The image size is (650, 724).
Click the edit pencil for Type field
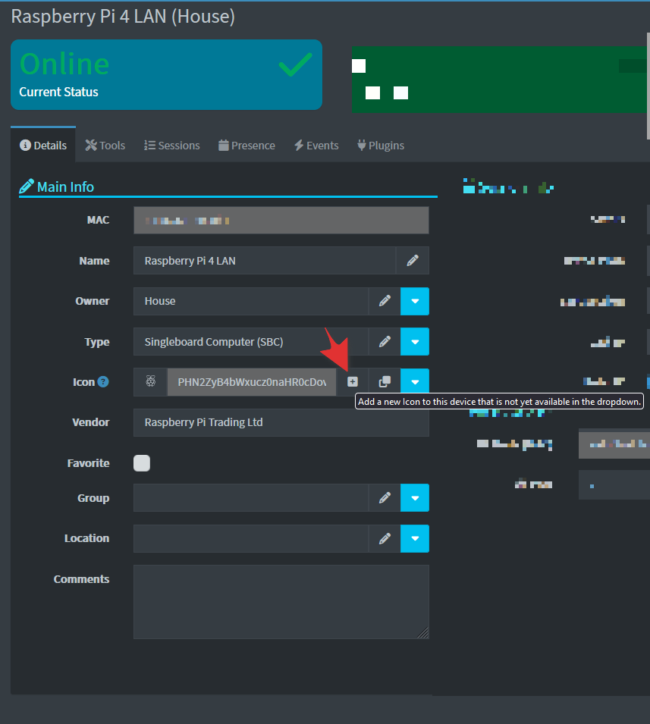coord(385,342)
